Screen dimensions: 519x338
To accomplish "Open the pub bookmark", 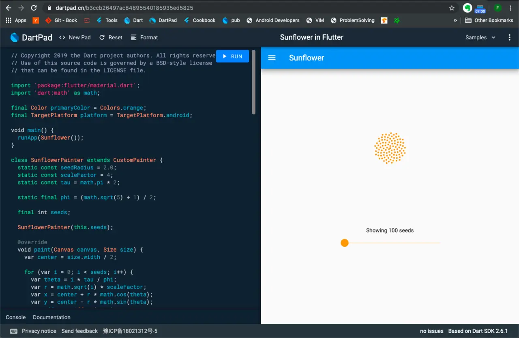I will (231, 20).
